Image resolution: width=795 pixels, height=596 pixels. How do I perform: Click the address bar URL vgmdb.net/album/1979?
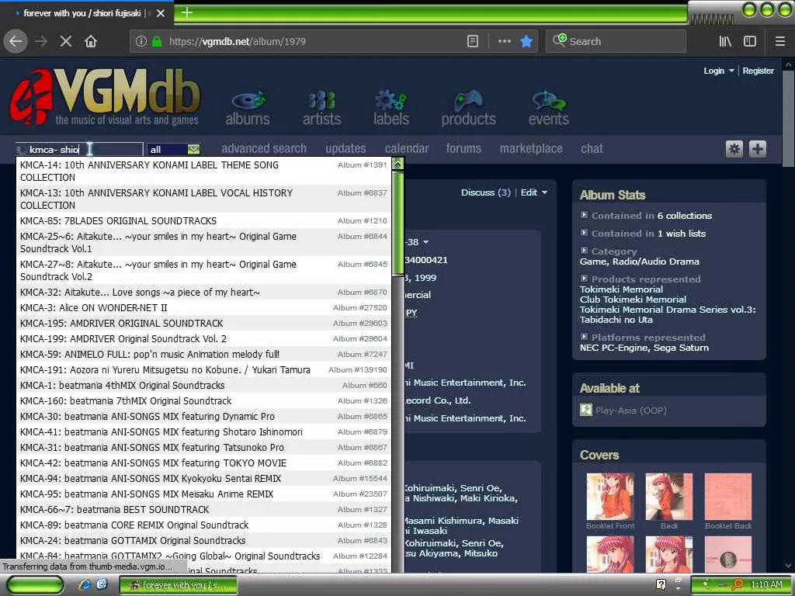point(237,42)
